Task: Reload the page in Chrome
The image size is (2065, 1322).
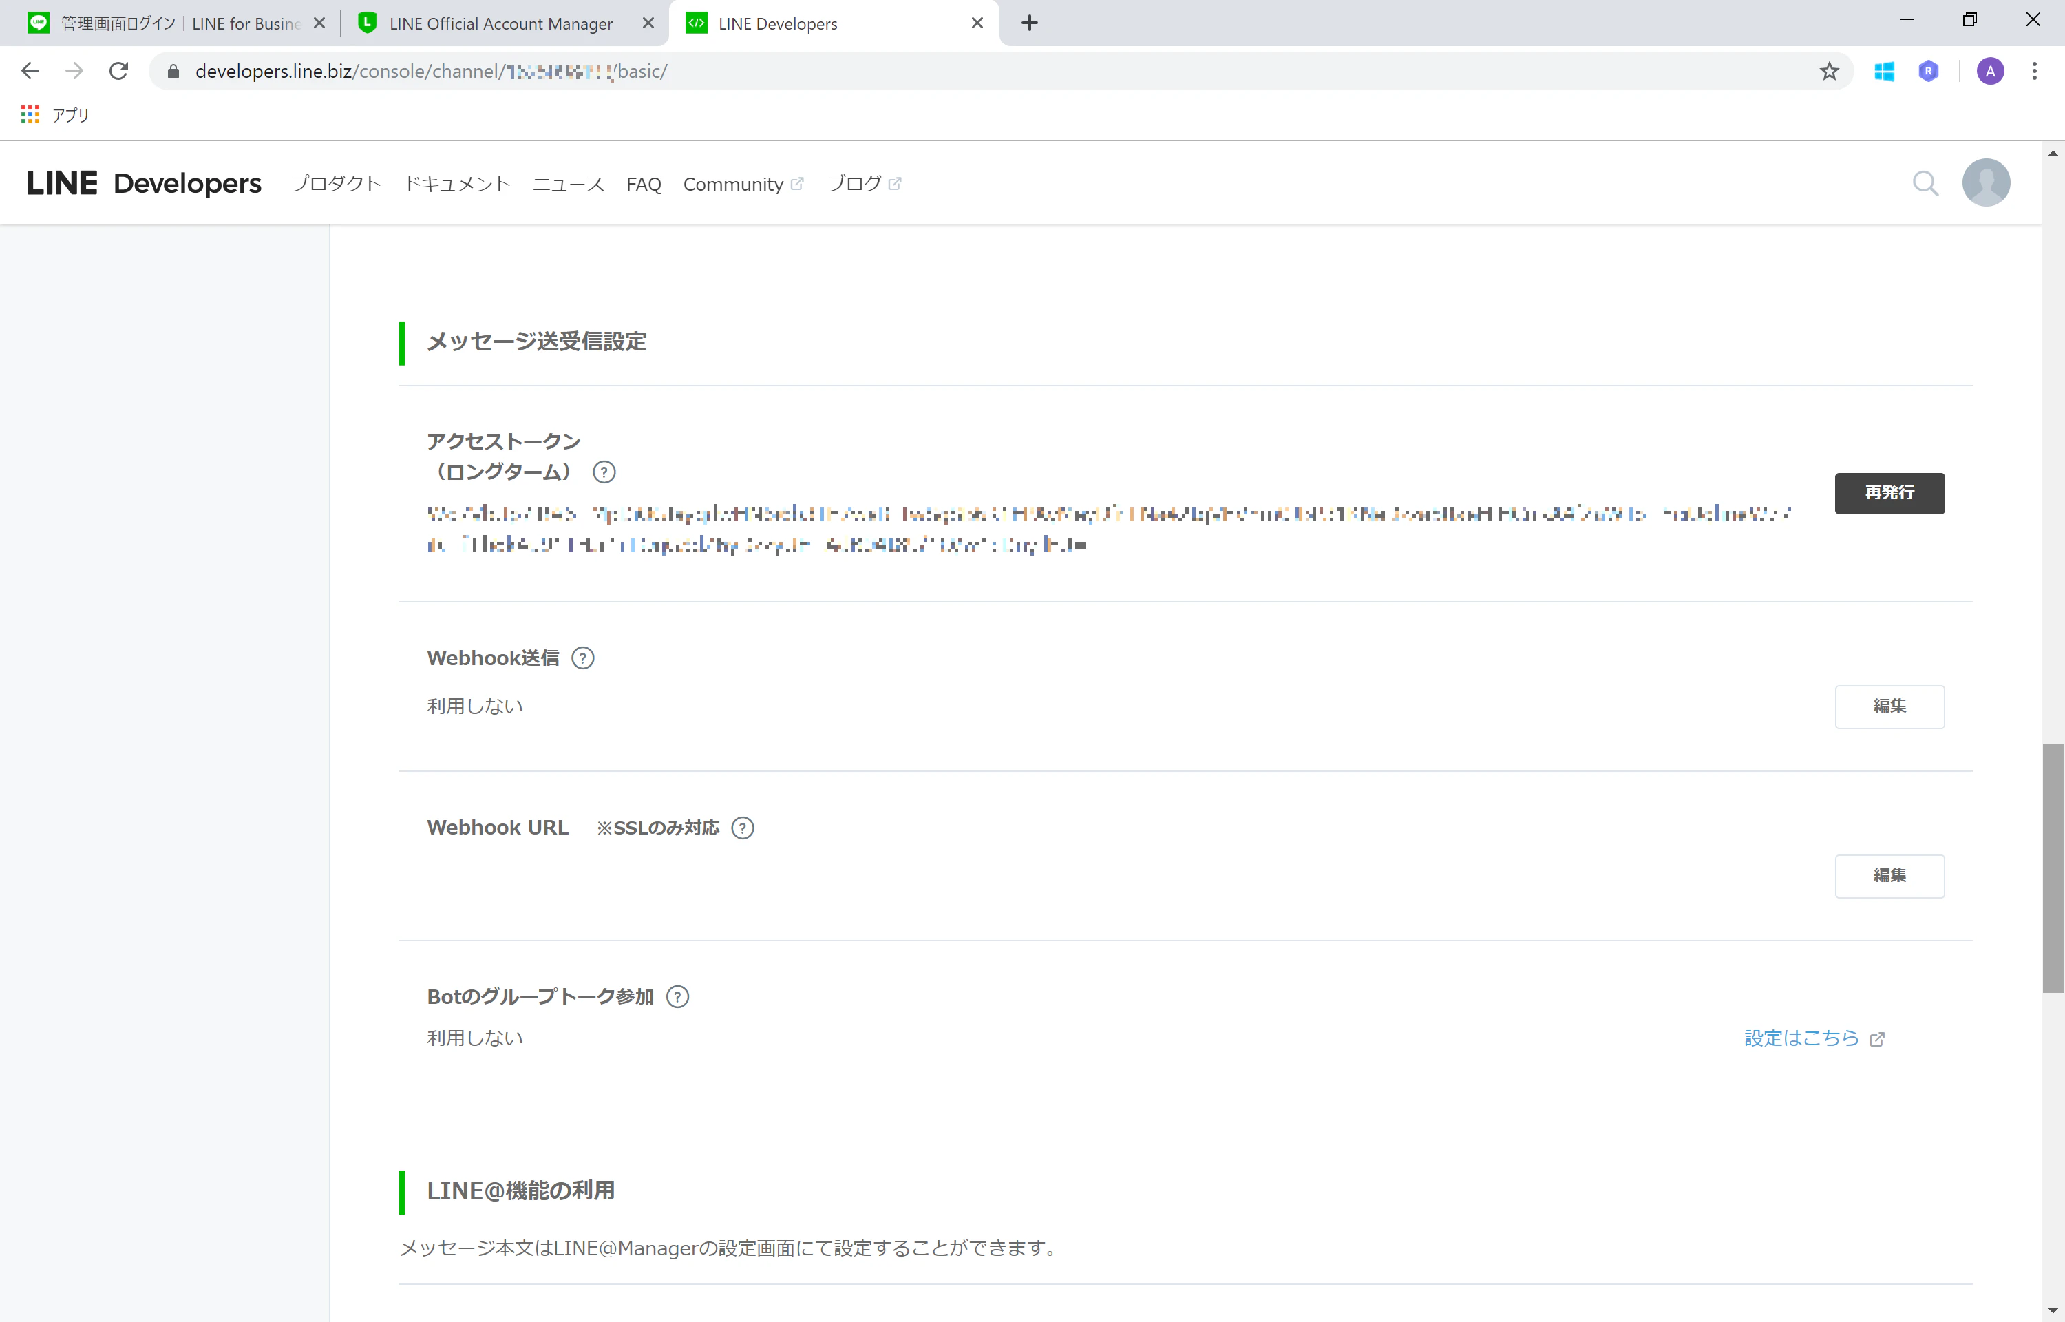Action: point(119,71)
